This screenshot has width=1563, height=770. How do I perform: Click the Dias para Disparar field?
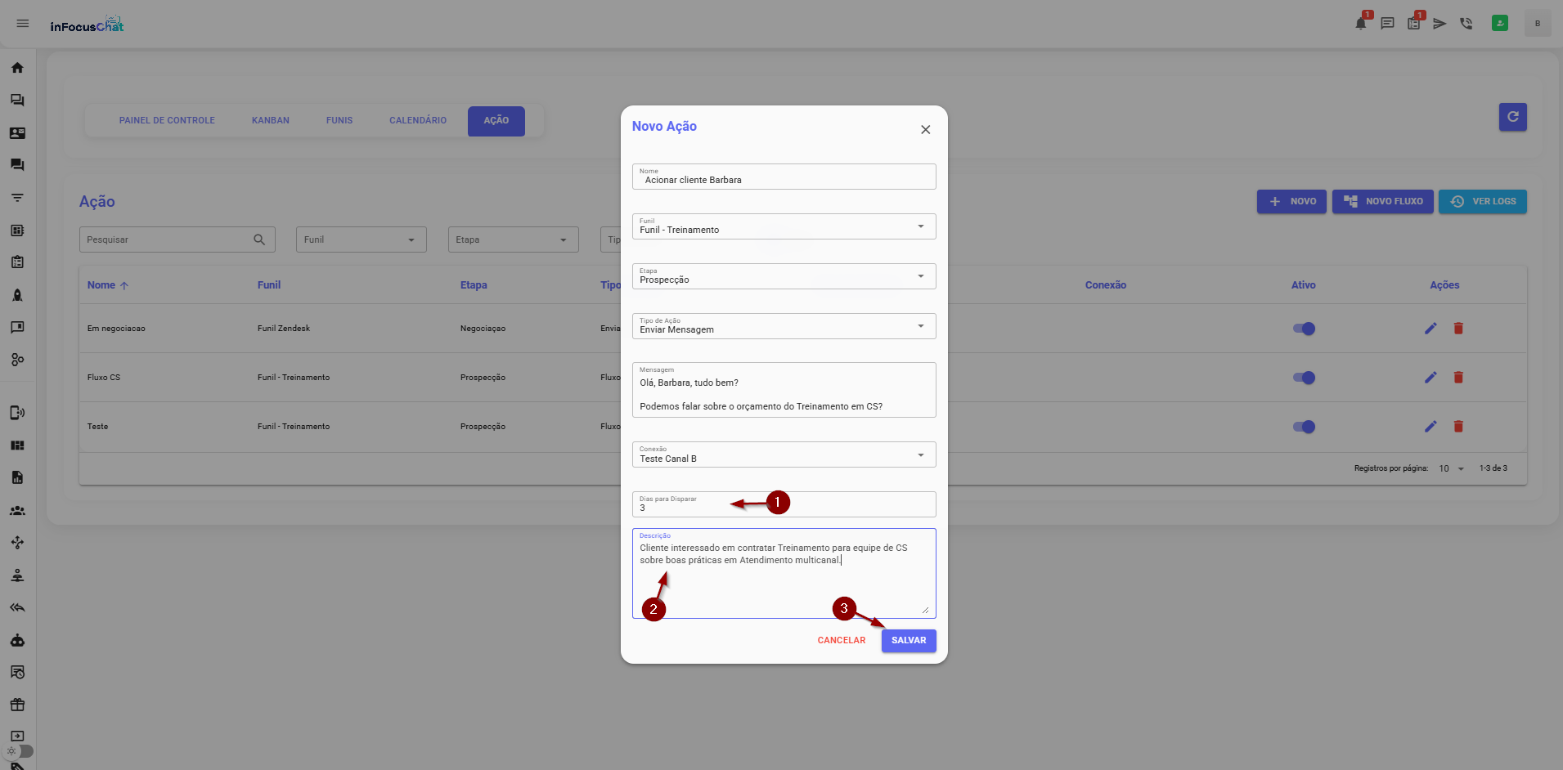click(x=784, y=507)
